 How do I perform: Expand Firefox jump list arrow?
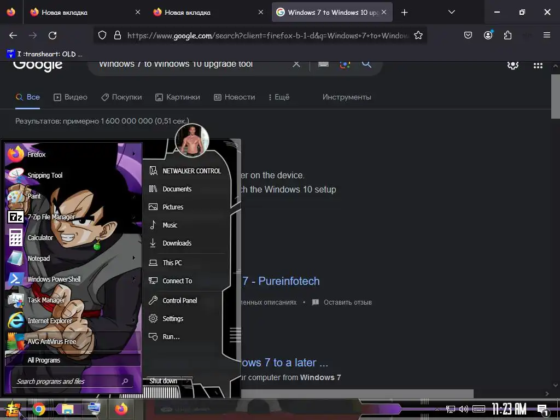134,154
